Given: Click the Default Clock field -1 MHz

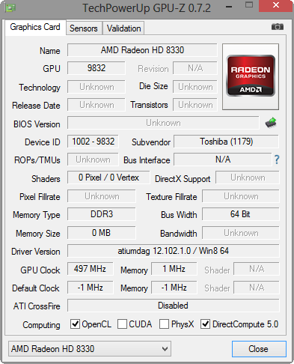Looking at the screenshot, I should click(x=90, y=288).
